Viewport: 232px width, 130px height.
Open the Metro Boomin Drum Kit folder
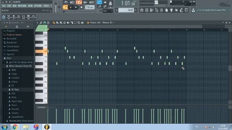coord(20,66)
